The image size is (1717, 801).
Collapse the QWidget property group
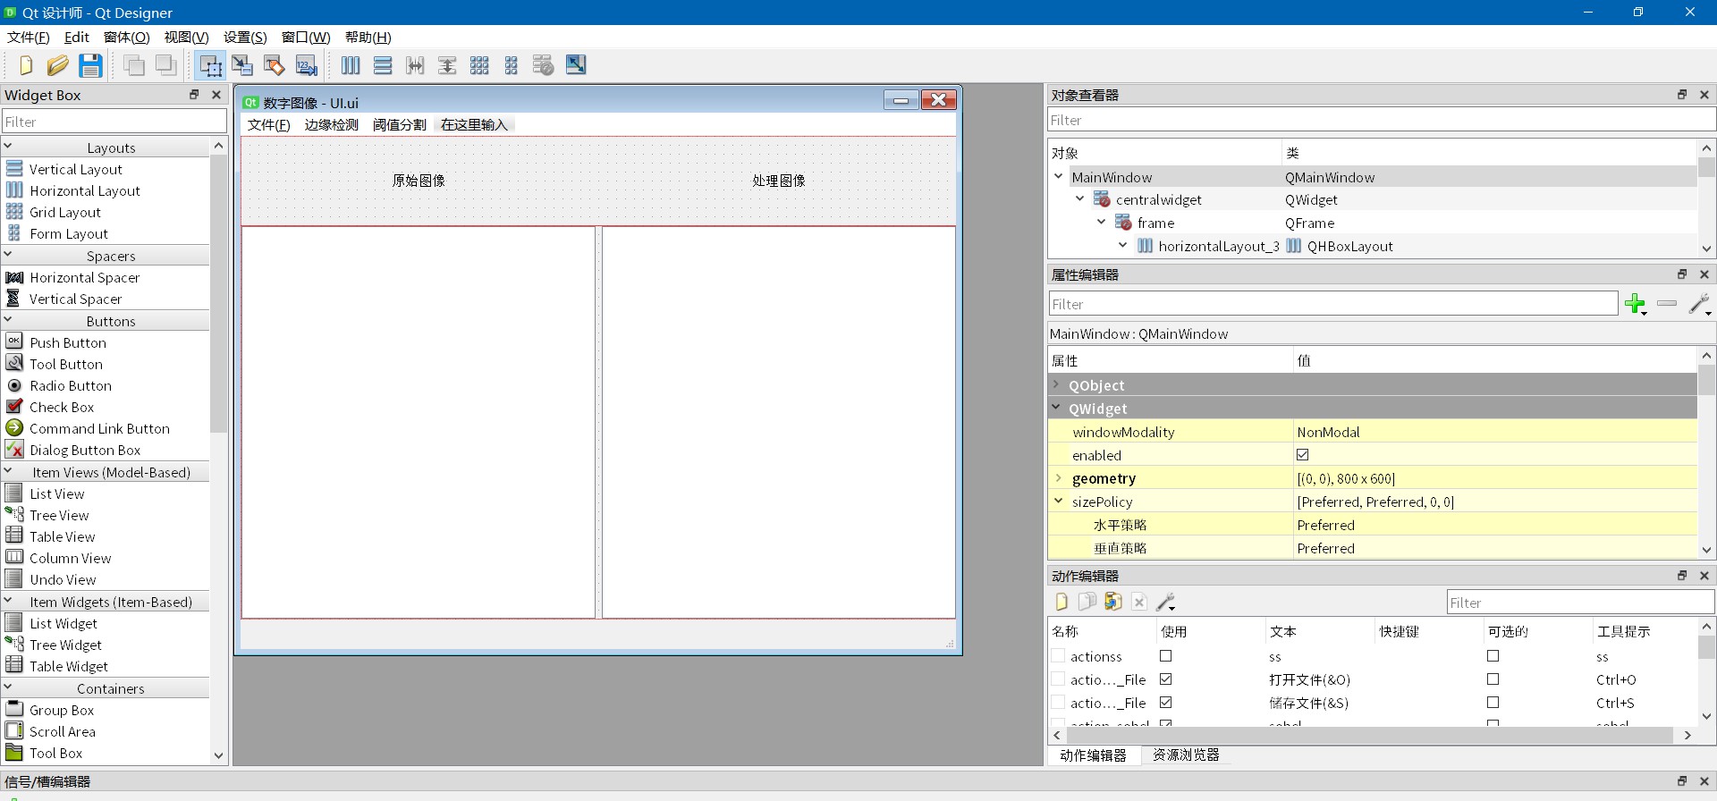point(1056,408)
